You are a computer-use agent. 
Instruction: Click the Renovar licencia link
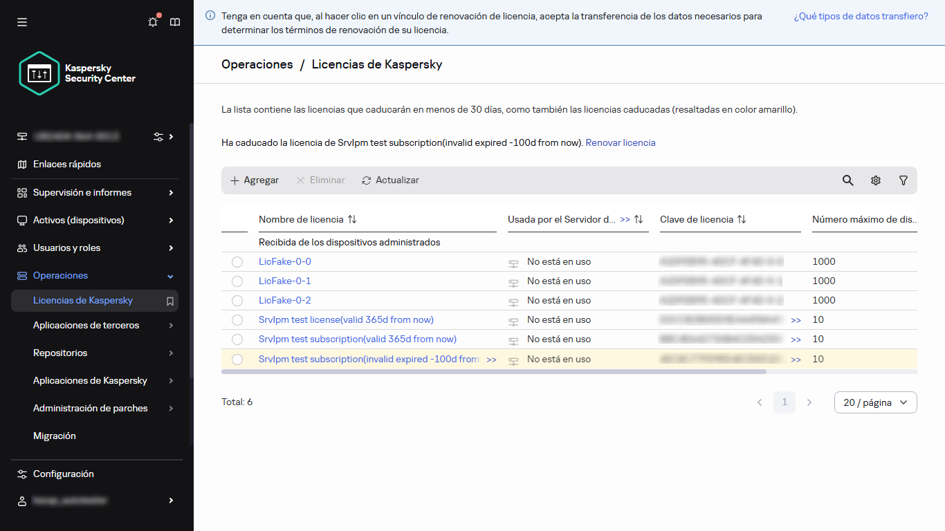click(620, 142)
